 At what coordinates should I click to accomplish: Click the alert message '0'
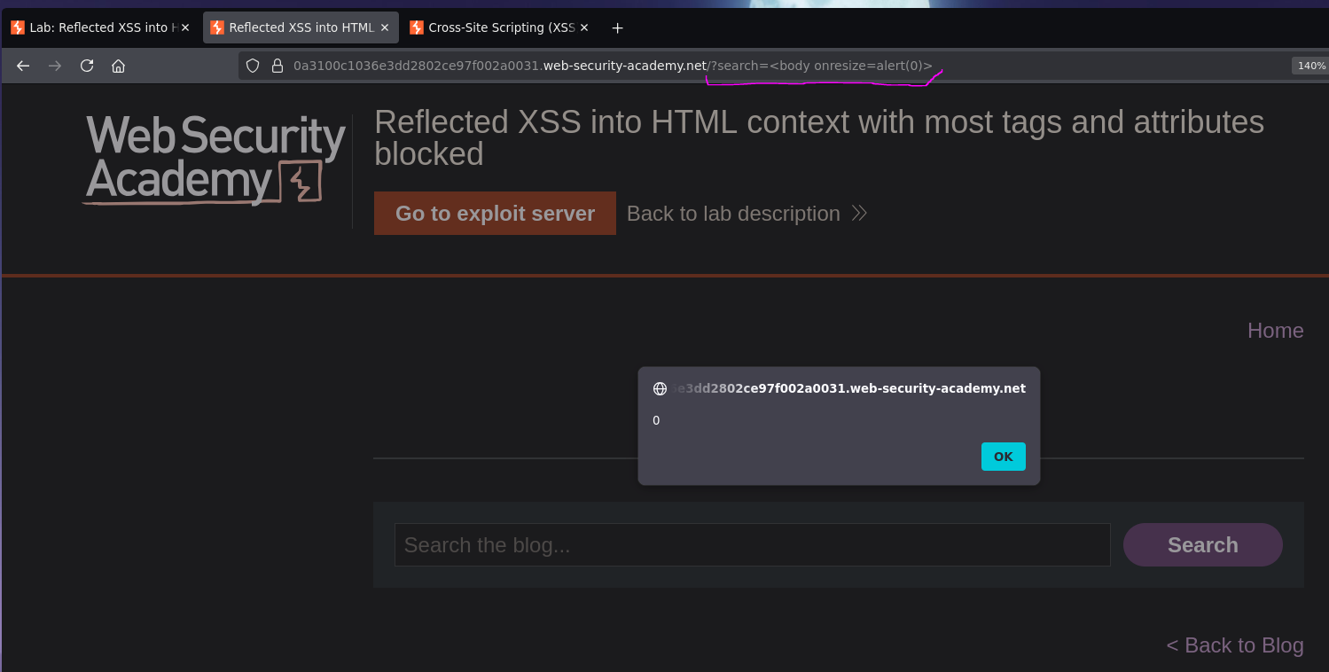656,420
